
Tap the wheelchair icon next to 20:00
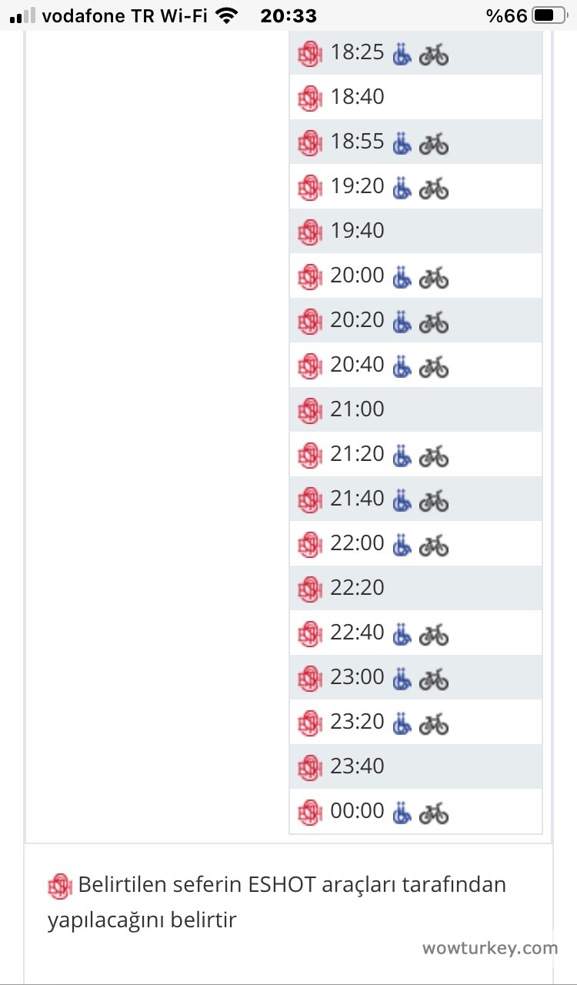click(x=402, y=277)
